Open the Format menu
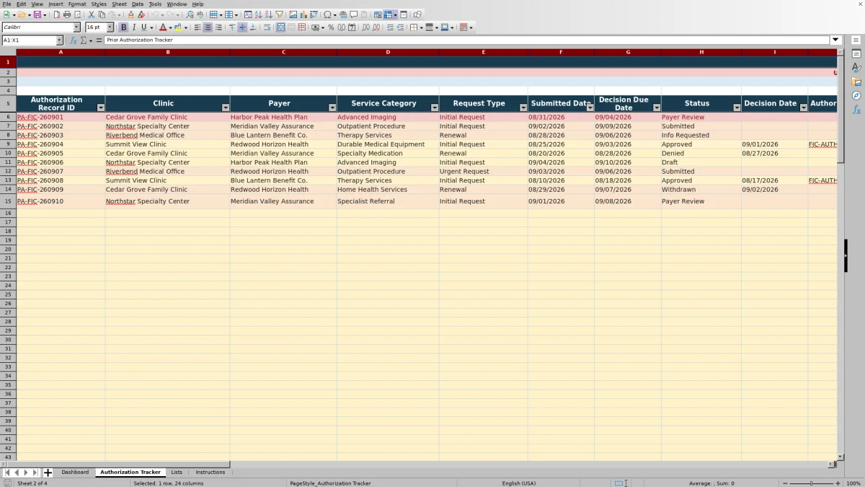The image size is (865, 487). coord(77,4)
